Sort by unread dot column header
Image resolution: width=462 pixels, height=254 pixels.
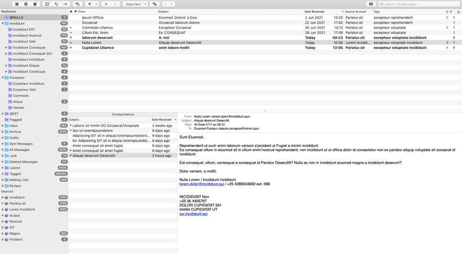71,12
